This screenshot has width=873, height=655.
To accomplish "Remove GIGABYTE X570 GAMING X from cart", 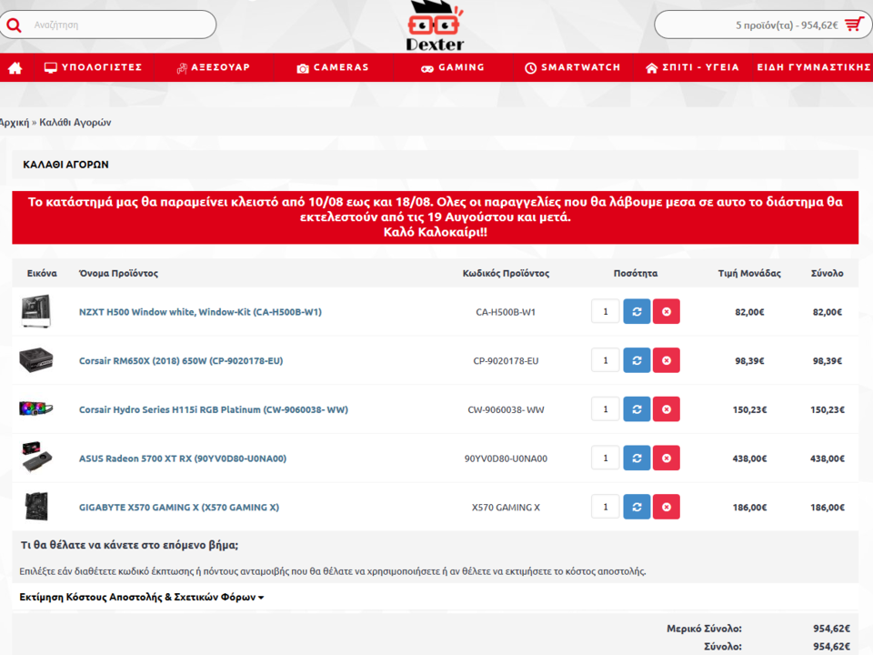I will 667,507.
